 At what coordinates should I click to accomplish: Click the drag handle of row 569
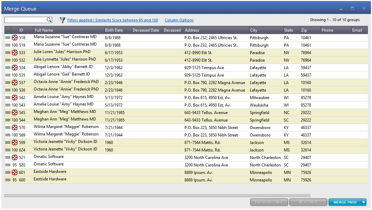[8, 135]
